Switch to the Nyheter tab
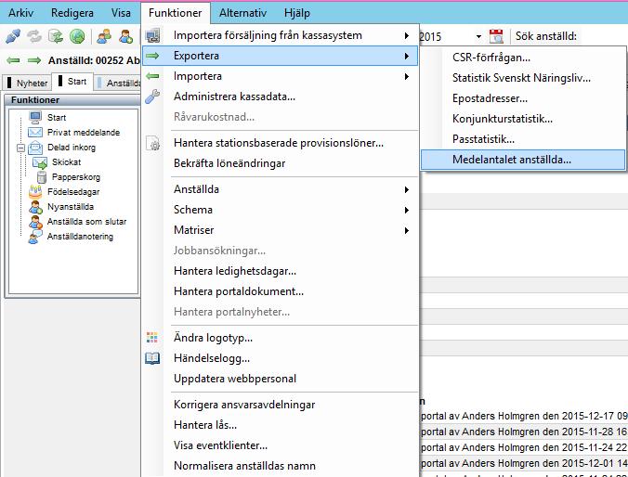 (28, 83)
